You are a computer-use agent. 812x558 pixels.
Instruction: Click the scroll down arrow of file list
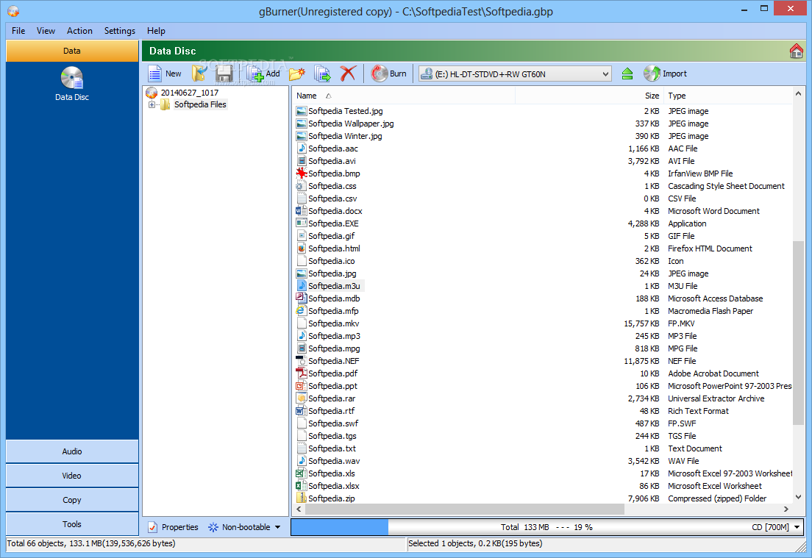pyautogui.click(x=798, y=497)
